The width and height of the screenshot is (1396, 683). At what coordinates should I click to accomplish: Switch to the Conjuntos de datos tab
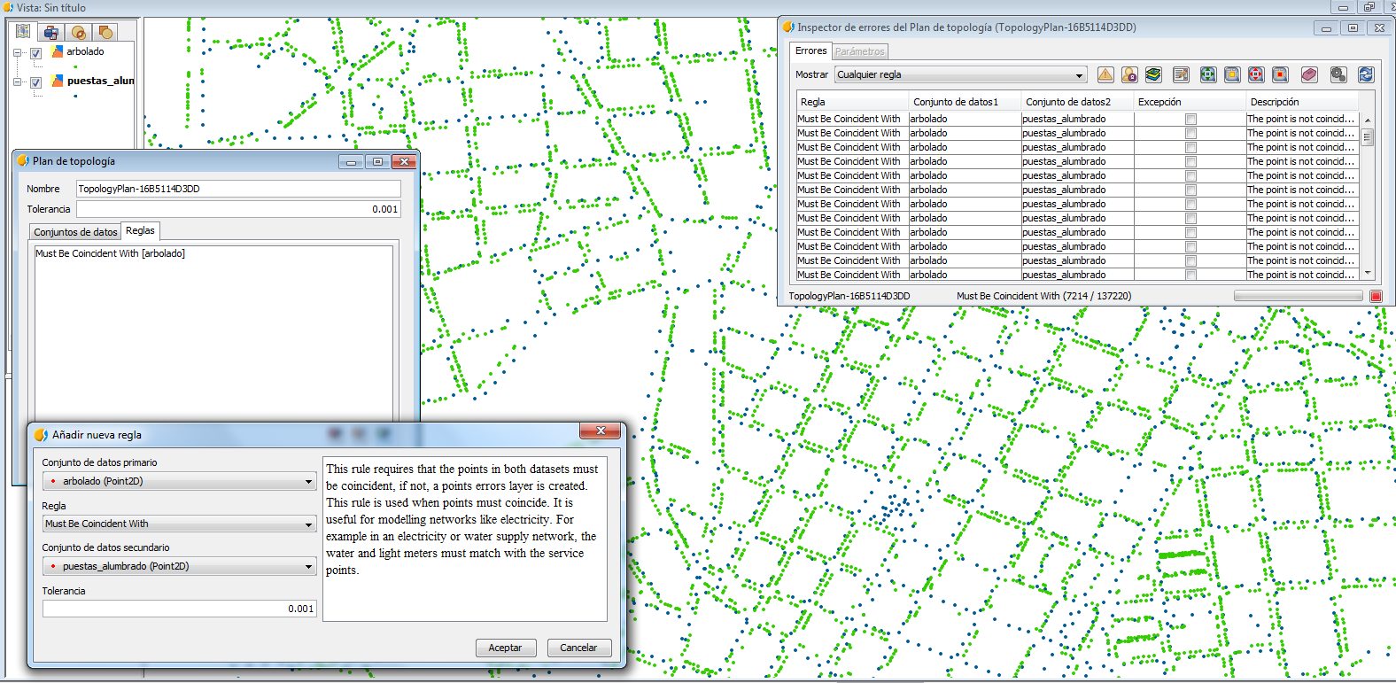tap(75, 232)
